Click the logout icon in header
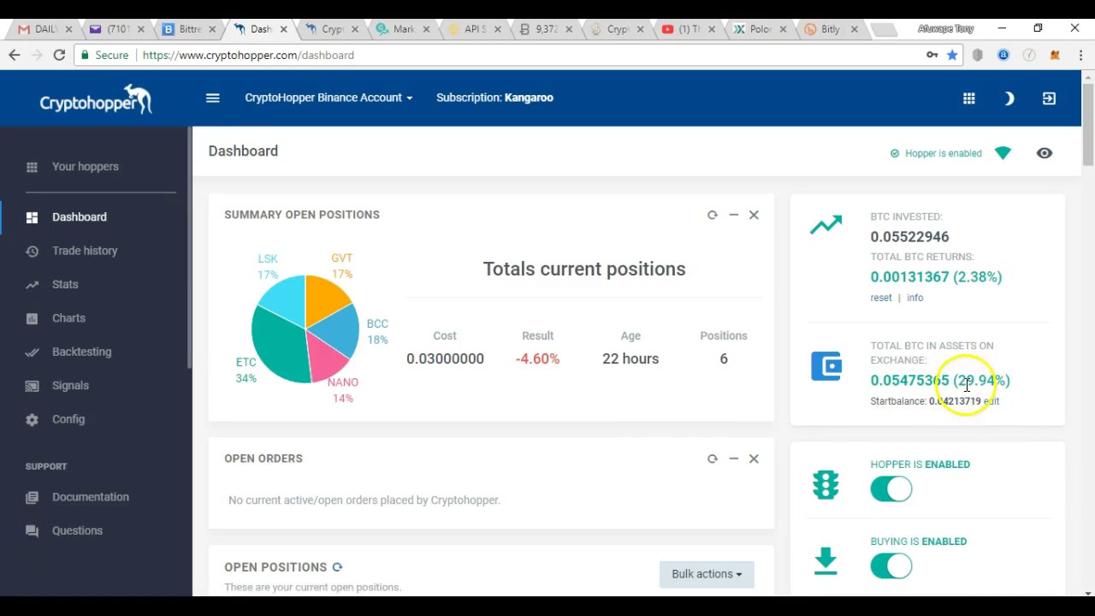 tap(1049, 98)
